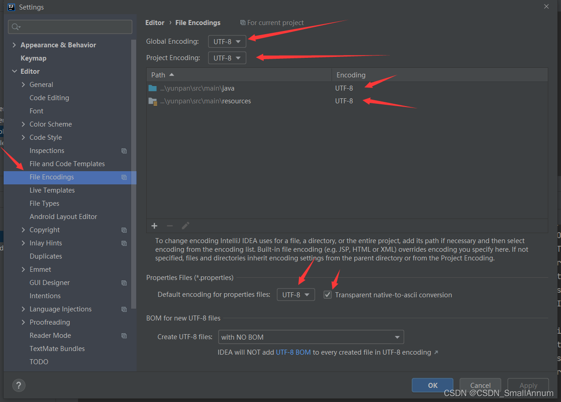Click project-level icon beside GUI Designer
Screen dimensions: 561x402
click(x=124, y=283)
